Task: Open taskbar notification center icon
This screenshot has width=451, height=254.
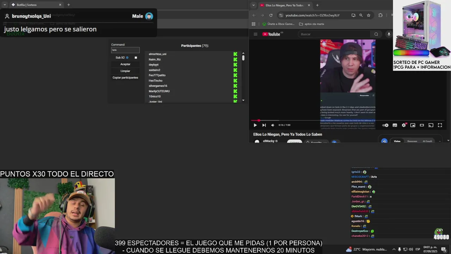Action: point(444,249)
